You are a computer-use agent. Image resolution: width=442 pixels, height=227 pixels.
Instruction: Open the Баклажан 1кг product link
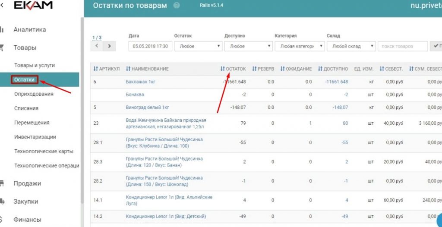(x=140, y=82)
